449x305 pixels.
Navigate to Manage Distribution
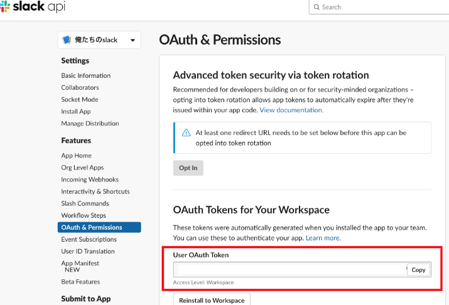[x=90, y=123]
